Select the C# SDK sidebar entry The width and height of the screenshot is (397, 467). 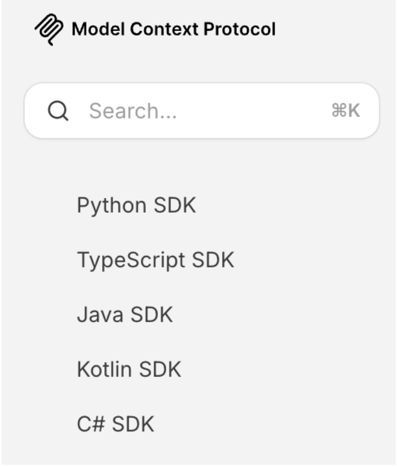click(115, 424)
